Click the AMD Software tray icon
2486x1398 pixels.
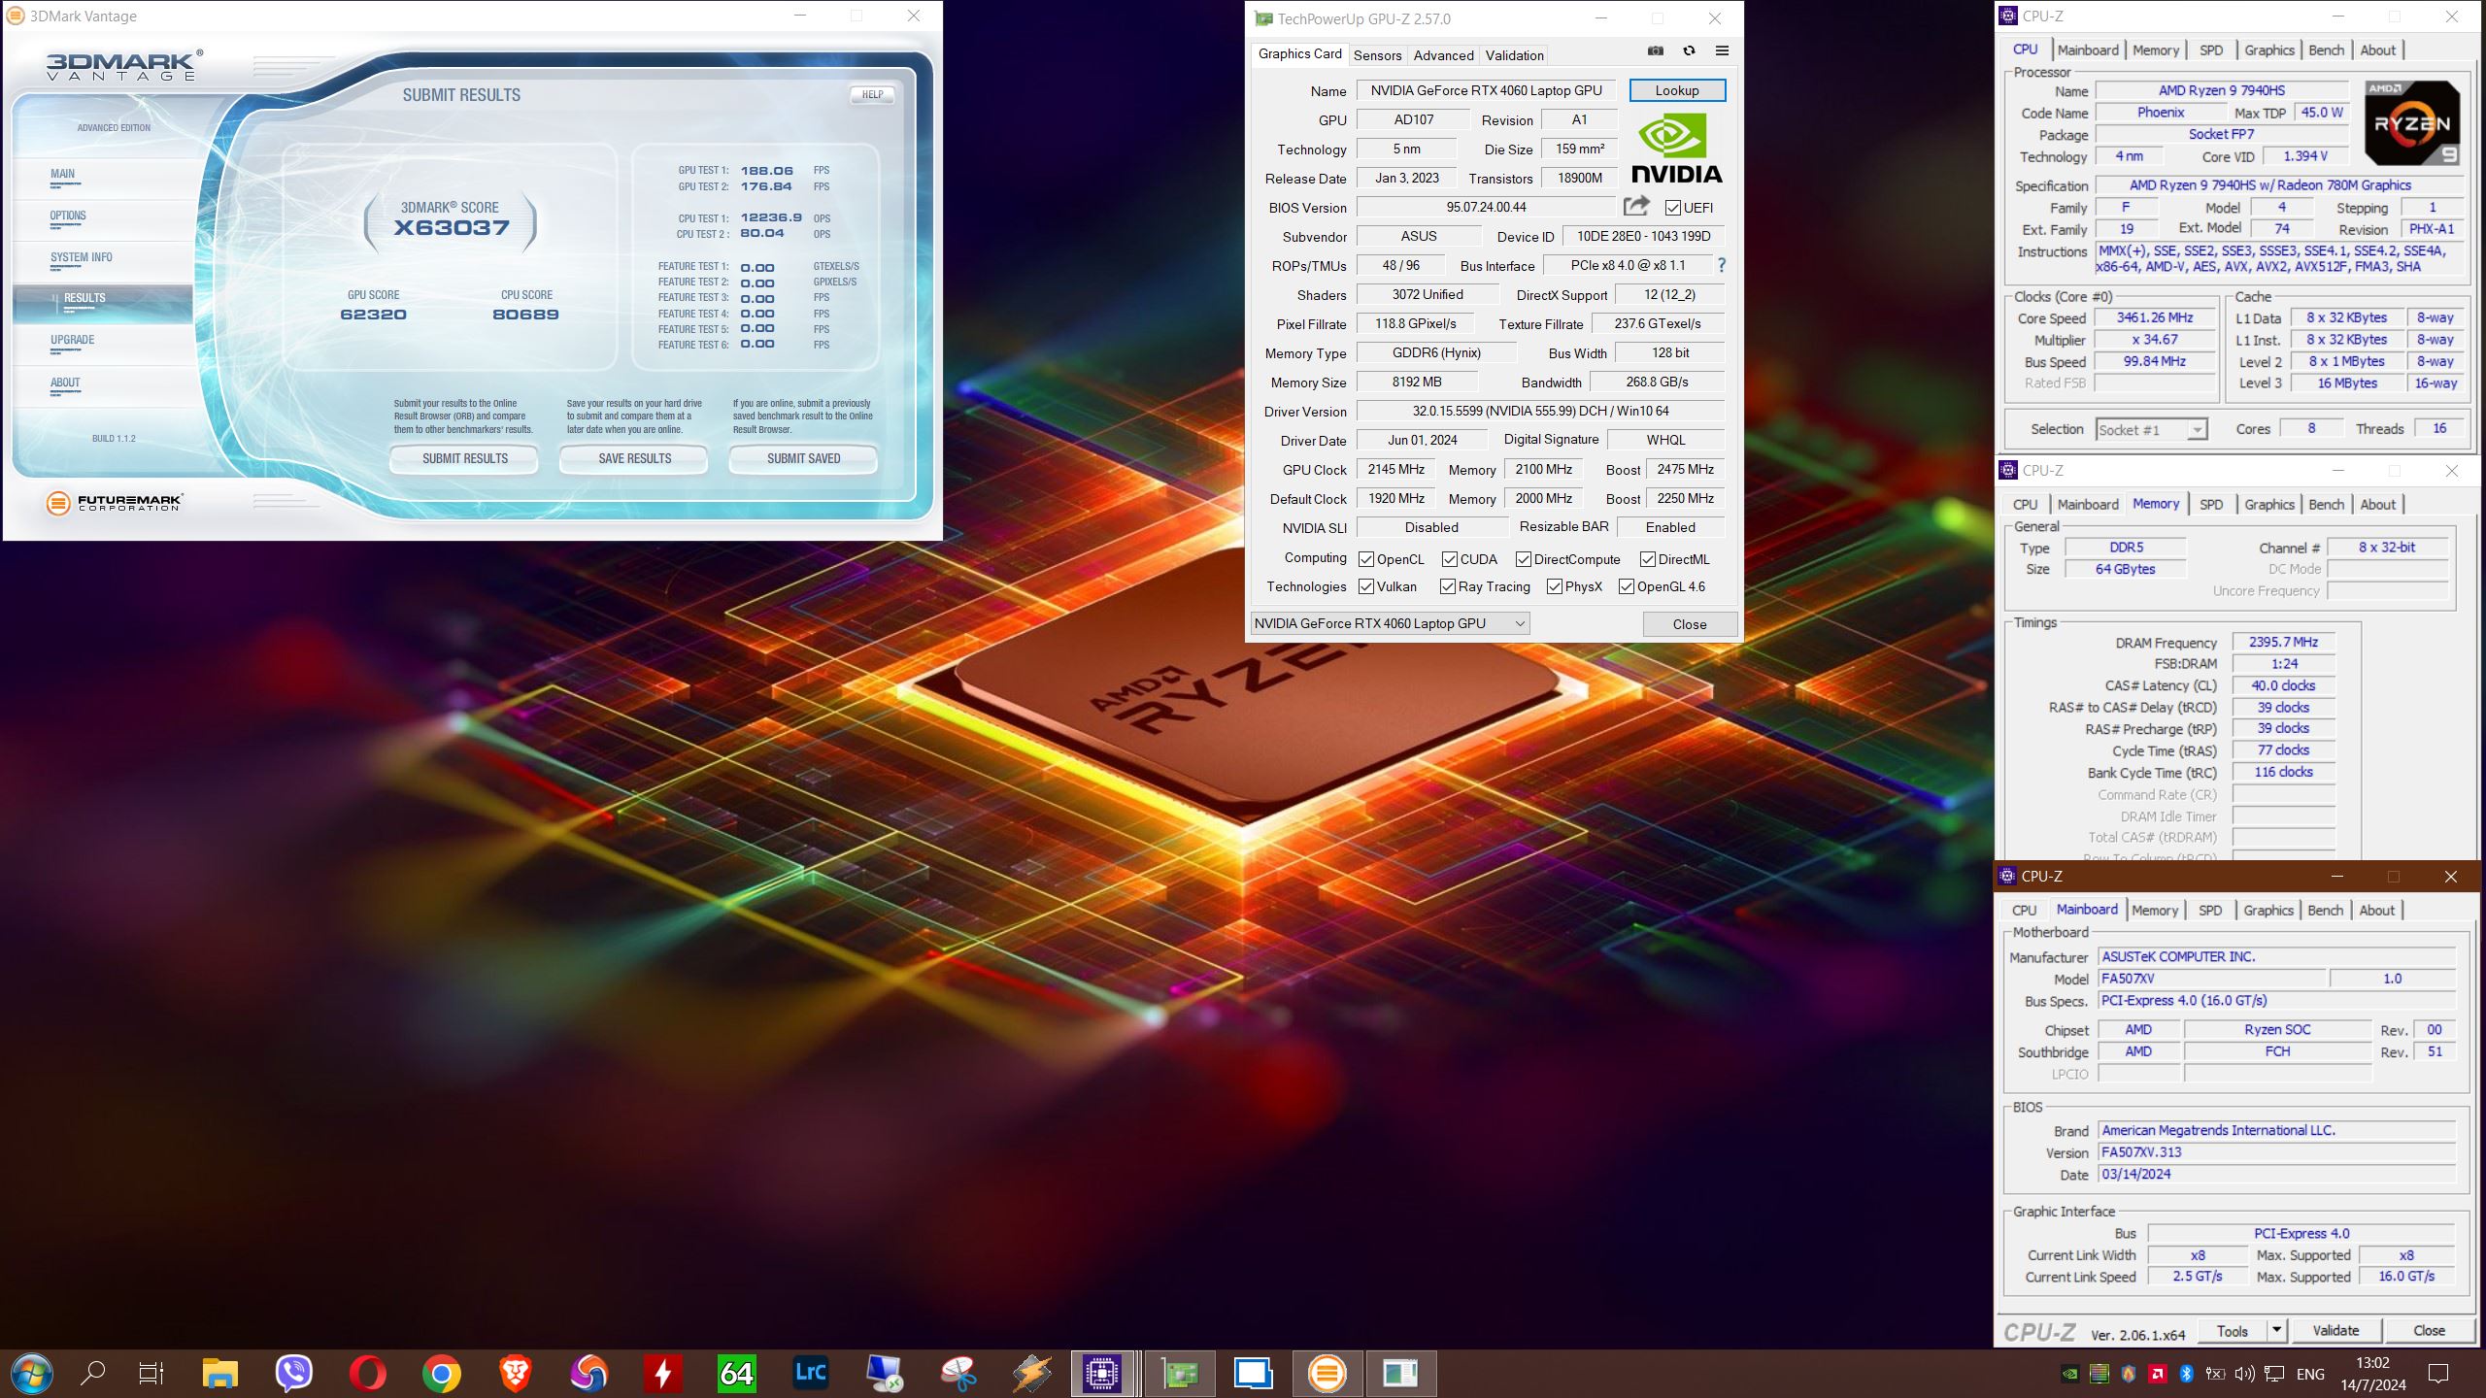(x=2158, y=1374)
